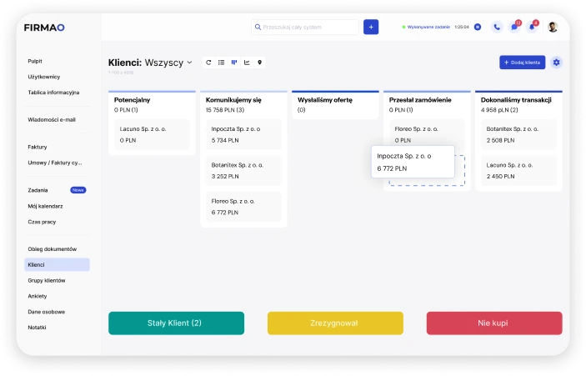Click the Dodaj klienta button

522,63
